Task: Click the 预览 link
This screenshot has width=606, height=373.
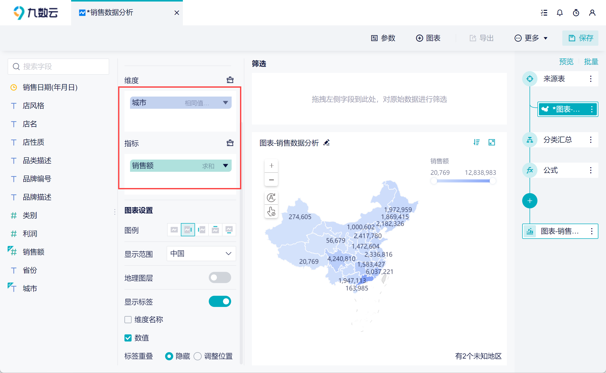Action: (x=566, y=61)
